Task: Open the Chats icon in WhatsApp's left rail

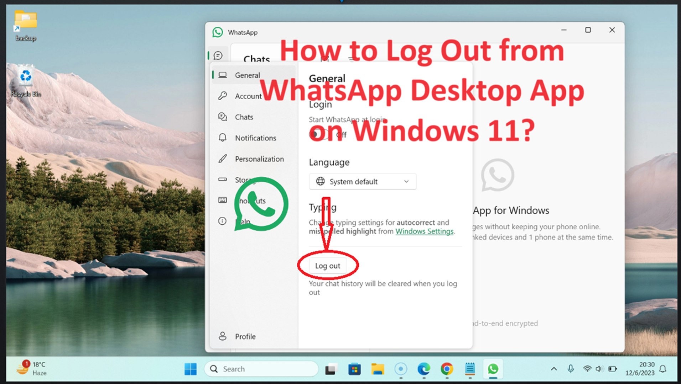Action: click(218, 55)
